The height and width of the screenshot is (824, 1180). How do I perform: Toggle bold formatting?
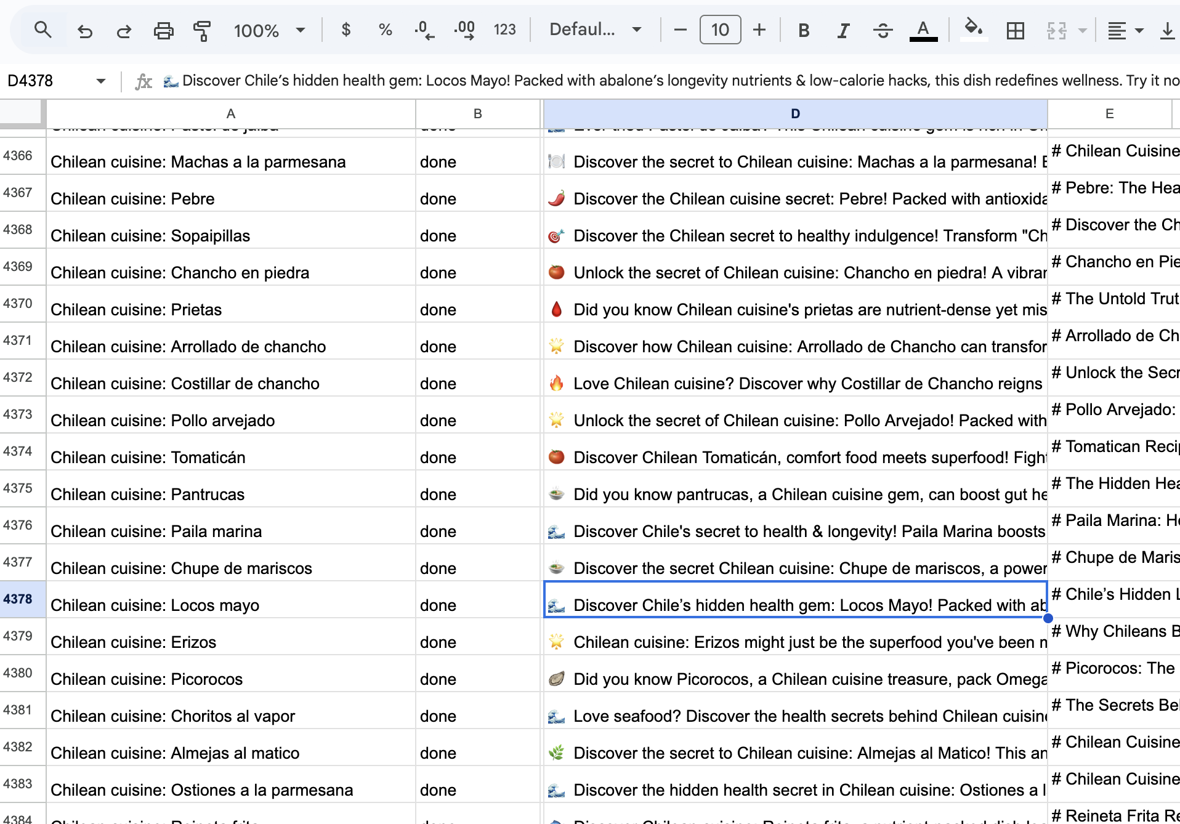pyautogui.click(x=803, y=30)
